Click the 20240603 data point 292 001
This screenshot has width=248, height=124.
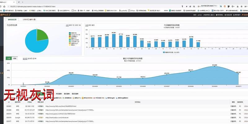(71, 74)
